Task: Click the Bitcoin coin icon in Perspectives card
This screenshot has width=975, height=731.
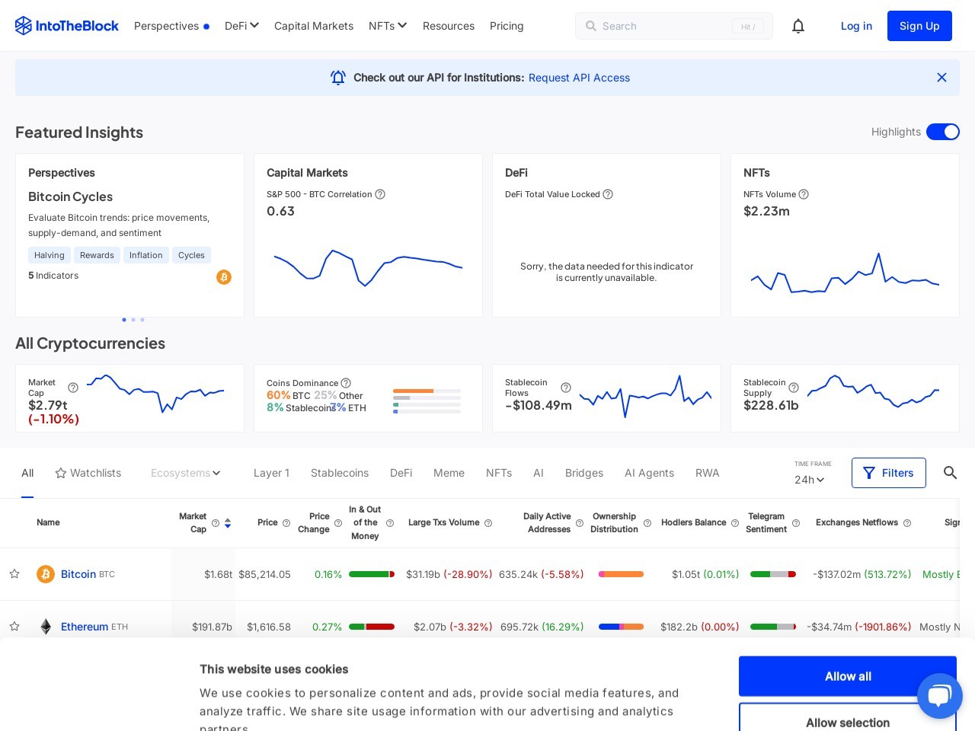Action: (223, 277)
